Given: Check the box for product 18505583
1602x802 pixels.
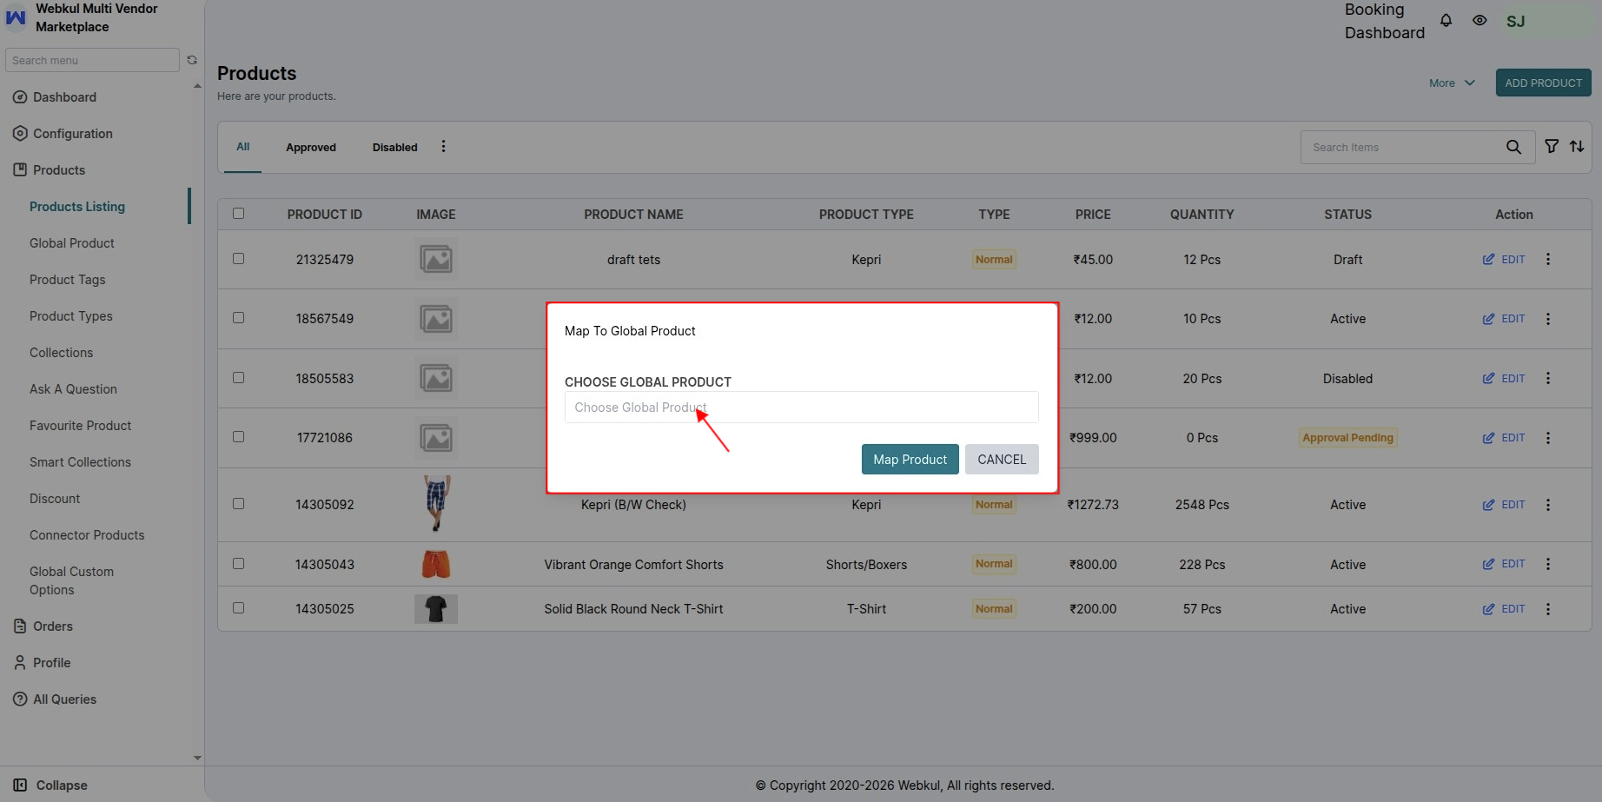Looking at the screenshot, I should pos(239,378).
